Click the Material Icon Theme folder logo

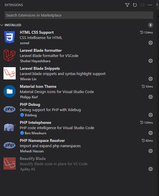point(10,91)
